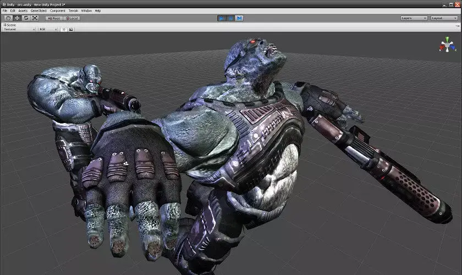Viewport: 462px width, 275px height.
Task: Maximize the Unity window
Action: (x=451, y=4)
